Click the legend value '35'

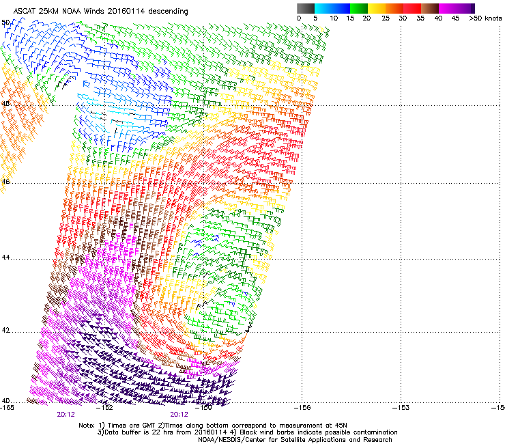pos(420,18)
